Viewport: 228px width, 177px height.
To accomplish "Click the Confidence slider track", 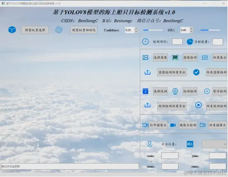I will [x=153, y=30].
